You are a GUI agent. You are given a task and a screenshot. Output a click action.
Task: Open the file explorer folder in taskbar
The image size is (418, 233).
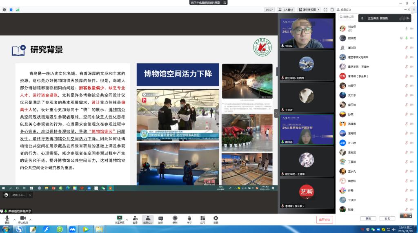pos(99,229)
